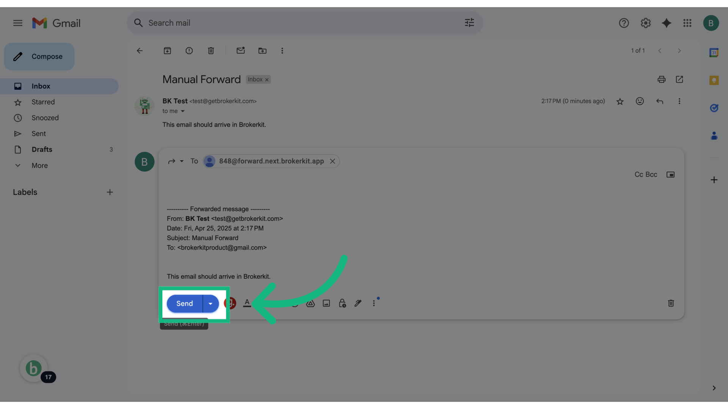Click the Grammarly icon beside Send

(230, 303)
